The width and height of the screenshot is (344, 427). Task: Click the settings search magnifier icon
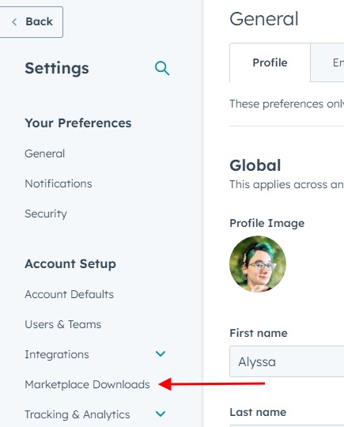(x=162, y=68)
